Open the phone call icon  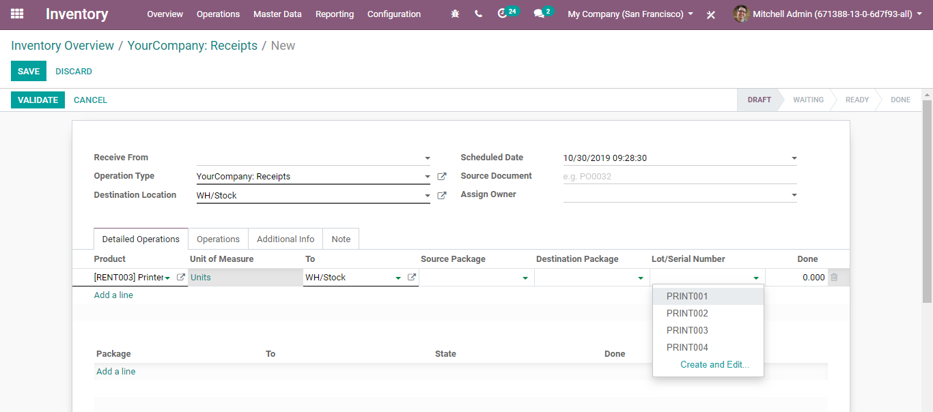pyautogui.click(x=478, y=14)
